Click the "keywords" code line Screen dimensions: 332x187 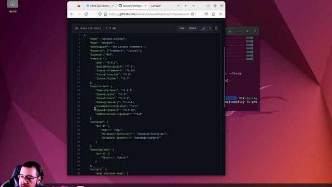point(116,51)
